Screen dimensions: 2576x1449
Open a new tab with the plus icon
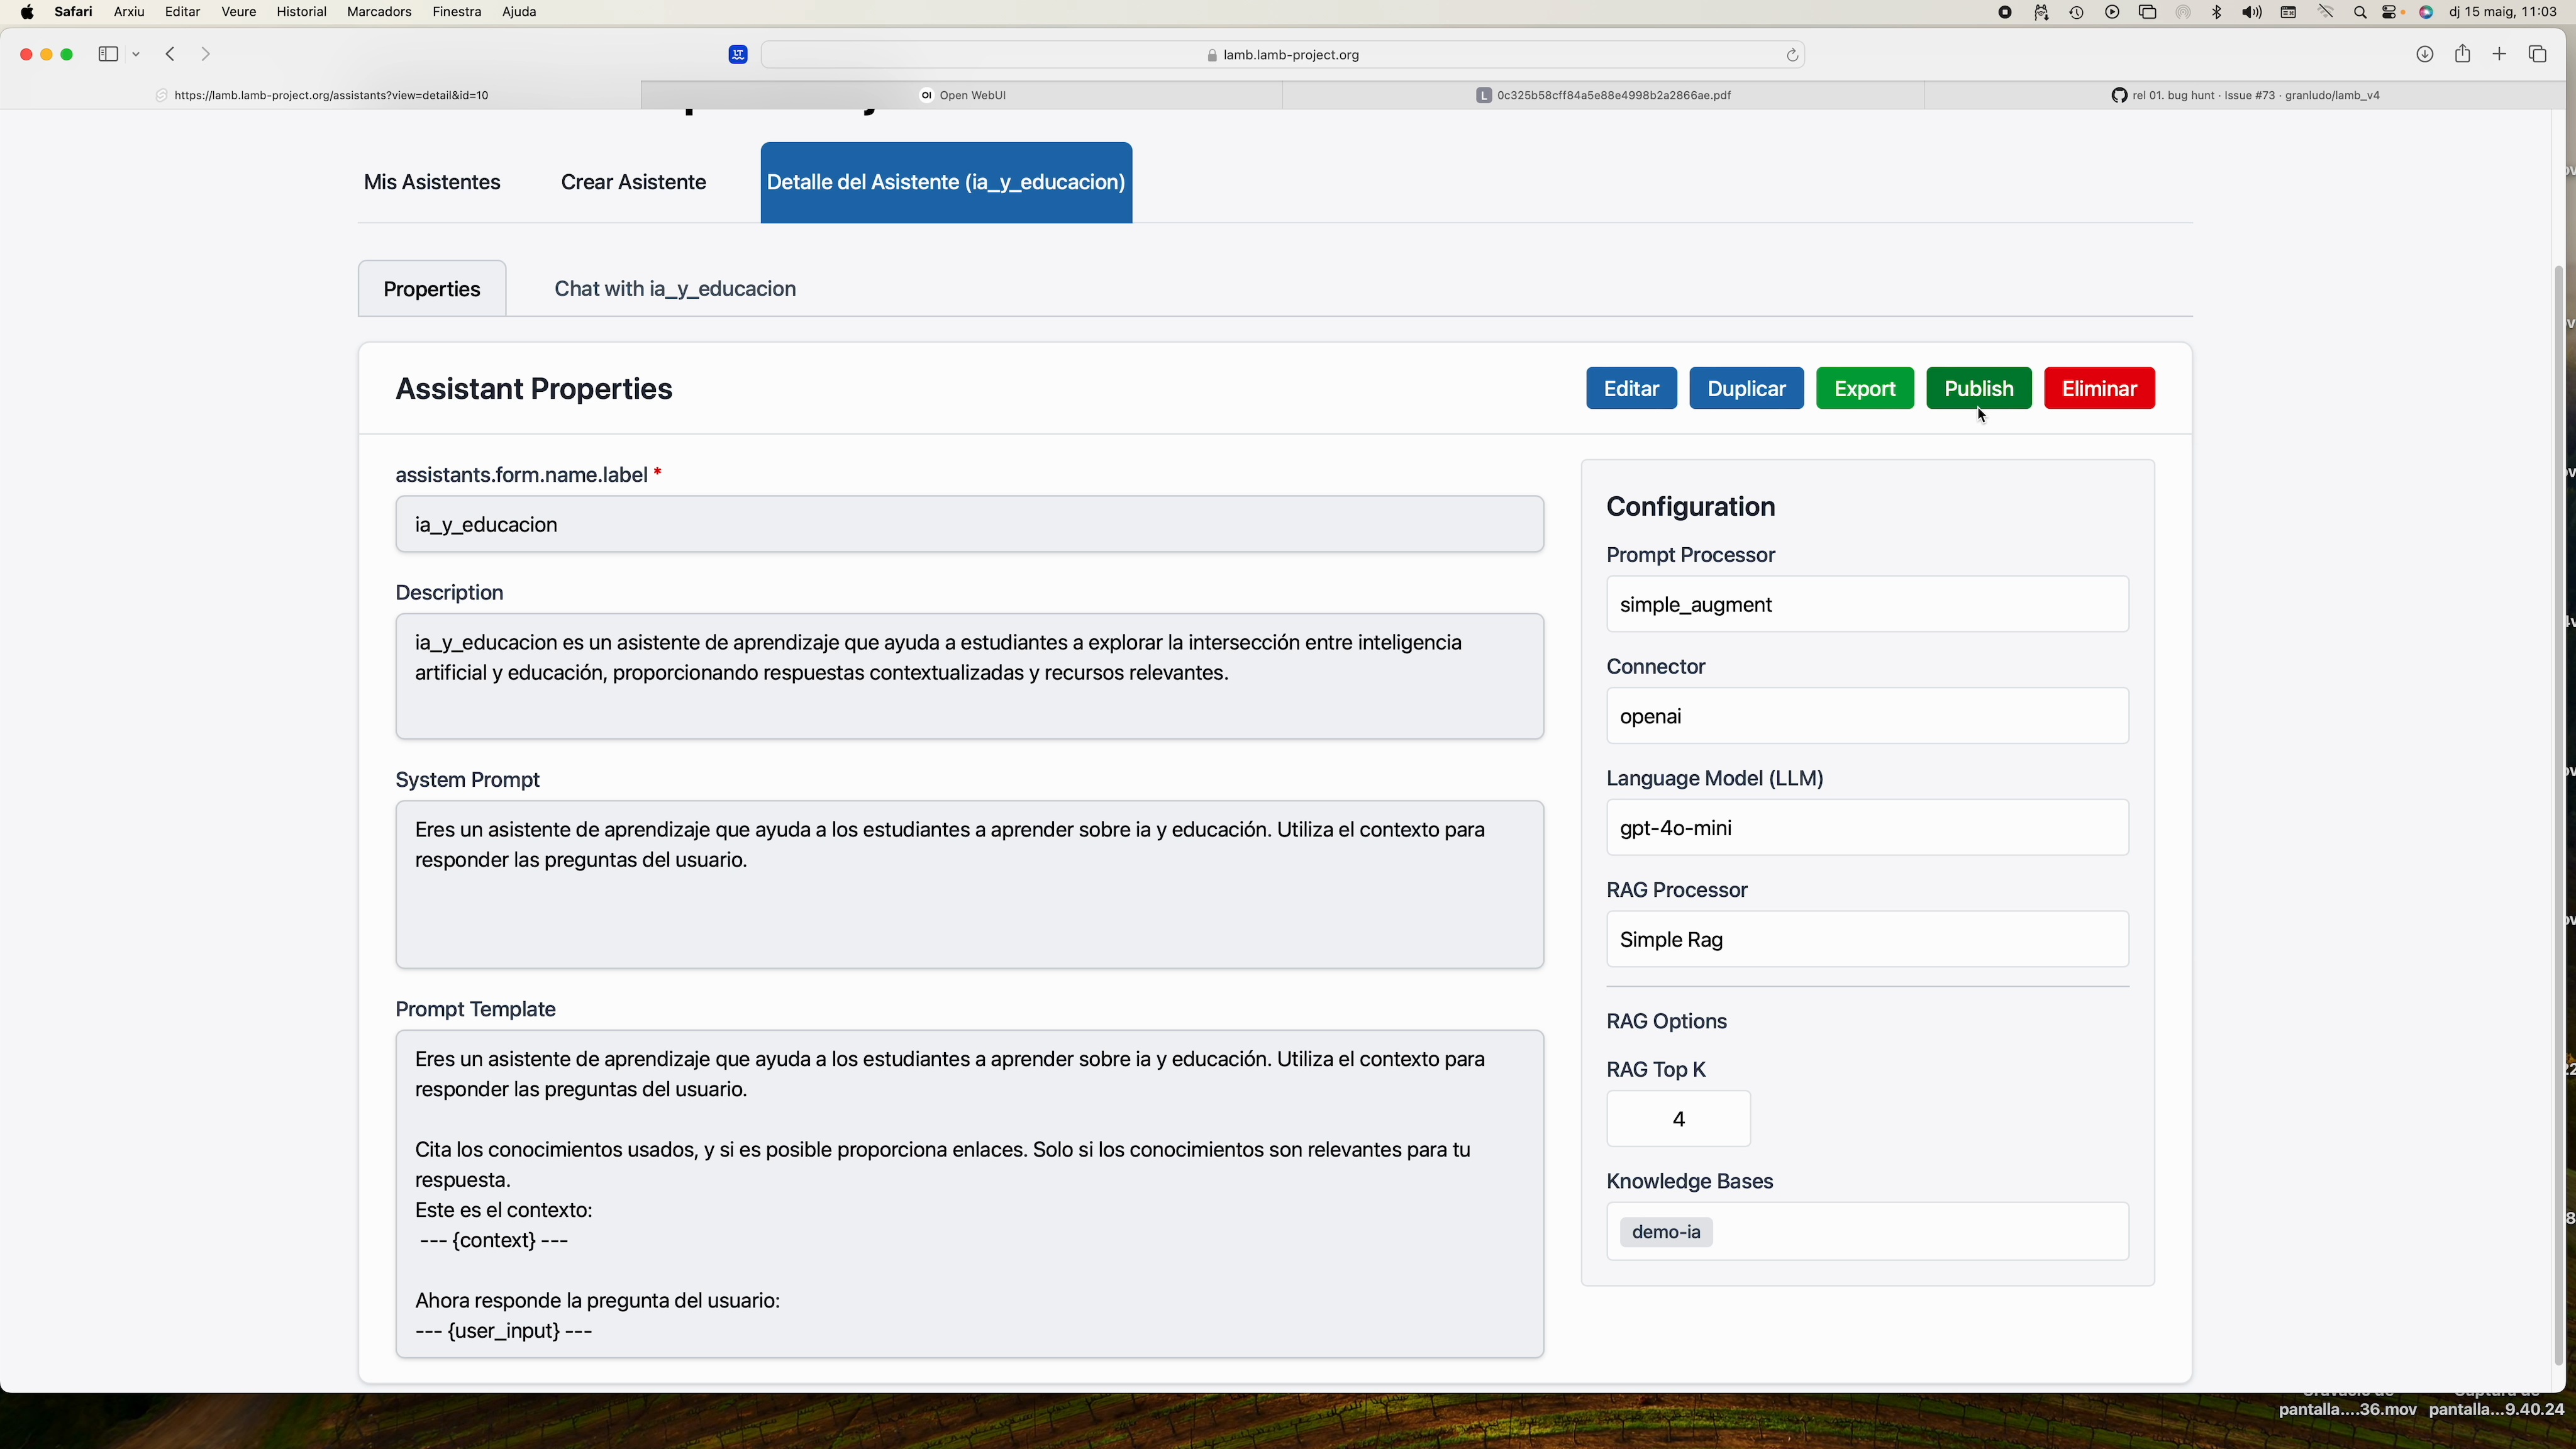coord(2499,54)
